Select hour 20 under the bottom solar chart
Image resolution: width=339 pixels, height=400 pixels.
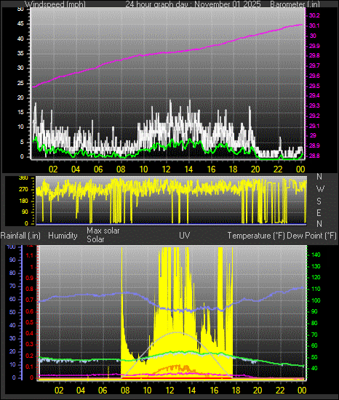point(258,390)
